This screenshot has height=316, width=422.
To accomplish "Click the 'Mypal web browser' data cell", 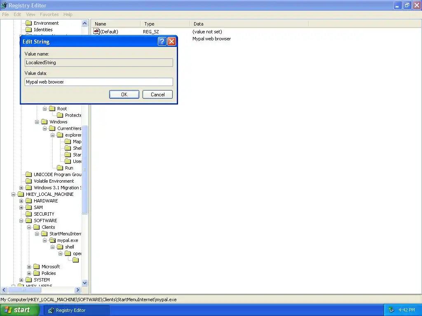I will coord(211,39).
